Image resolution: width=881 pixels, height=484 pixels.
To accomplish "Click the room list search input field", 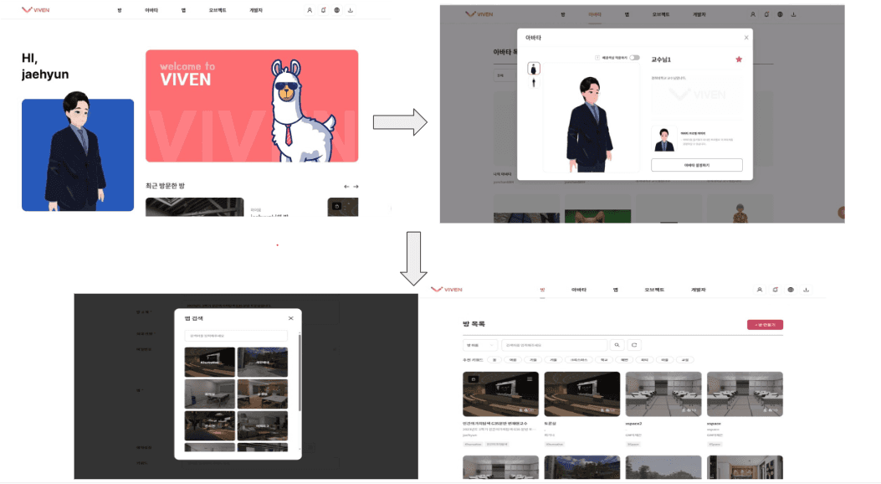I will [554, 345].
